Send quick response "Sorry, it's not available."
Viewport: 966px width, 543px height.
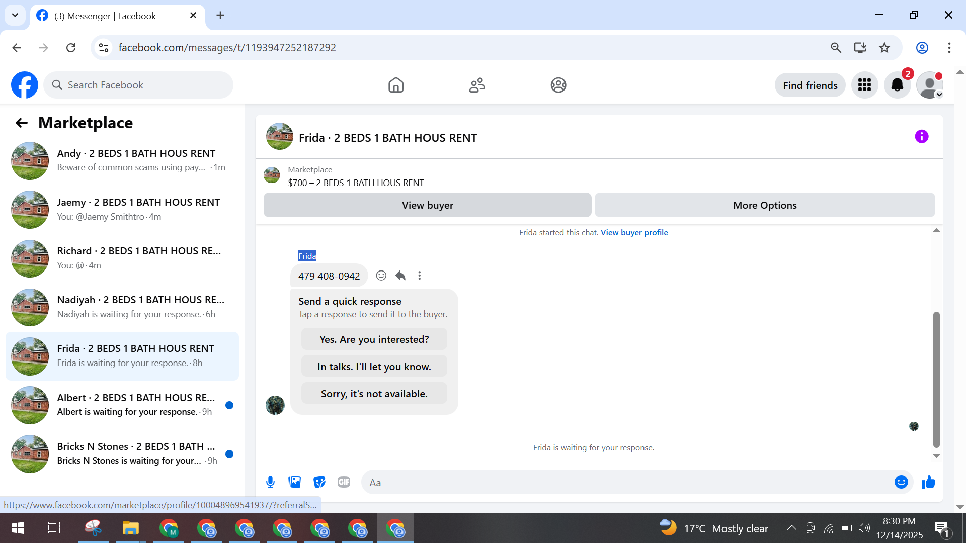point(374,394)
